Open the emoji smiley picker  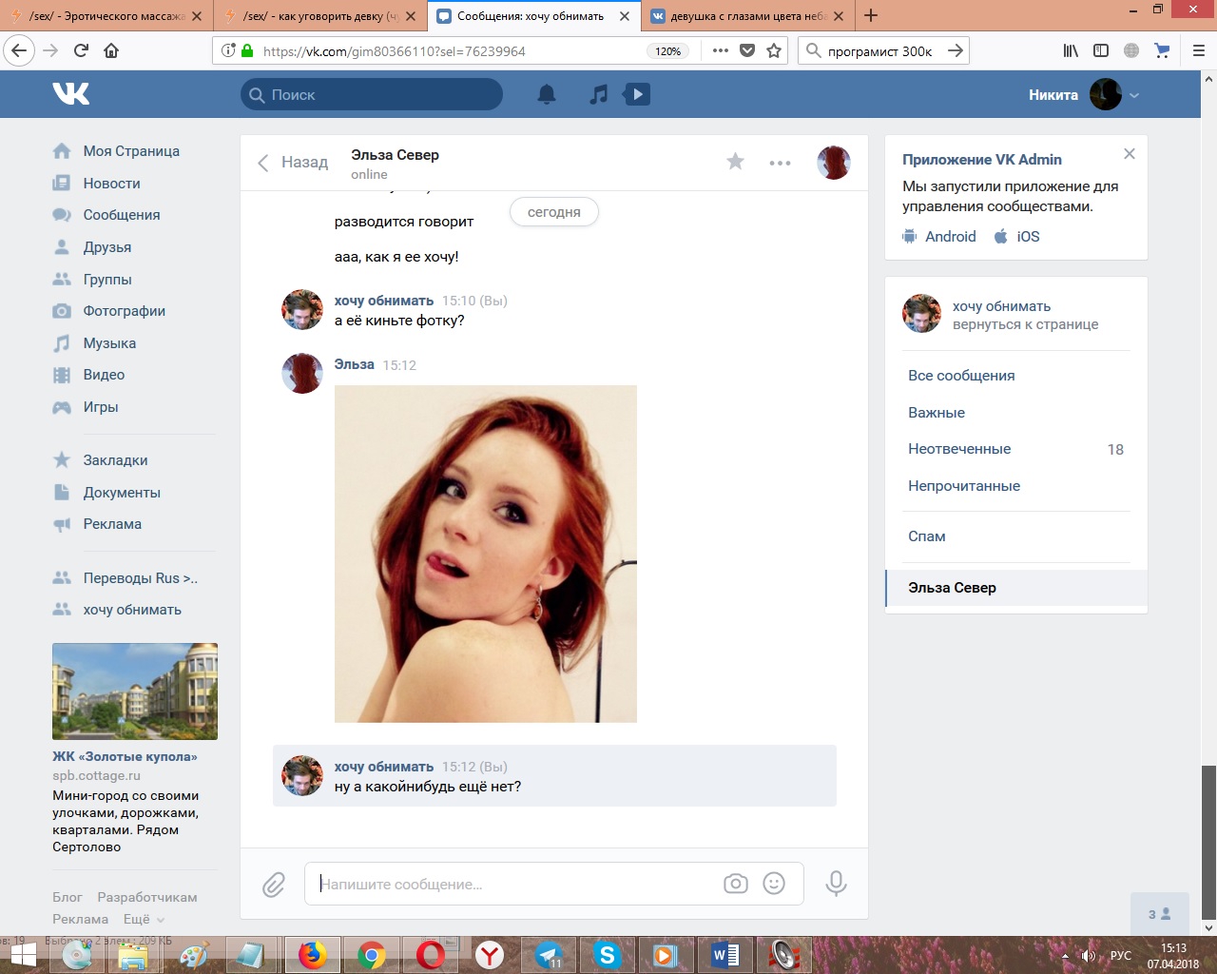pyautogui.click(x=775, y=884)
